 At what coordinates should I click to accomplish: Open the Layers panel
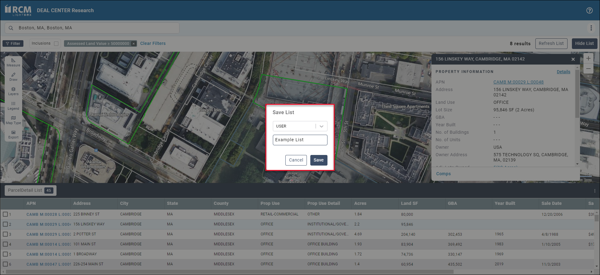pyautogui.click(x=13, y=91)
